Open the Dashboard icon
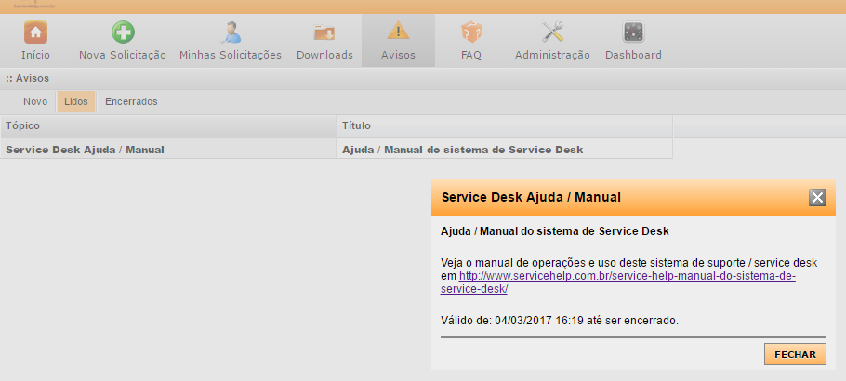Viewport: 846px width, 381px height. [x=633, y=33]
